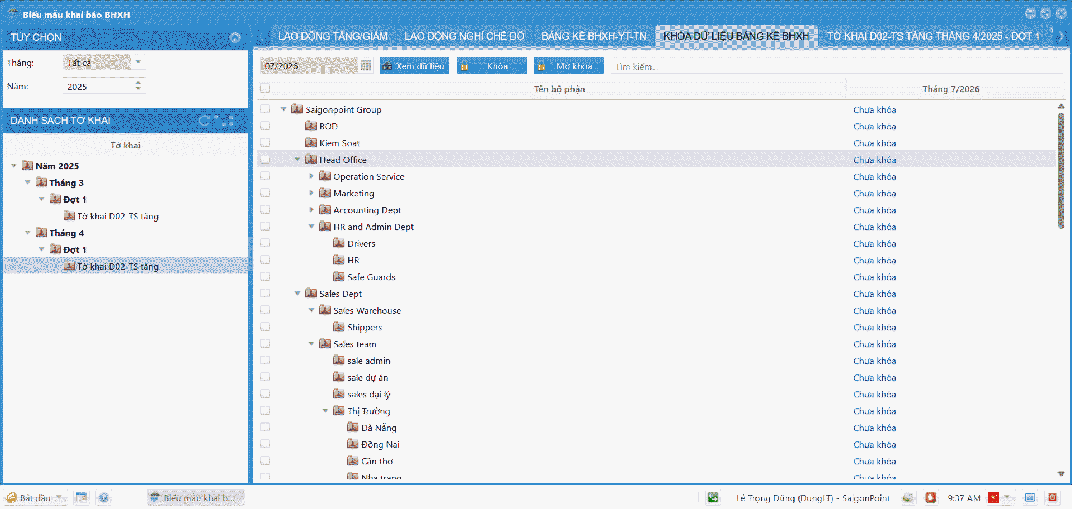This screenshot has height=509, width=1072.
Task: Click the refresh icon in Danh sách tờ khai
Action: click(205, 121)
